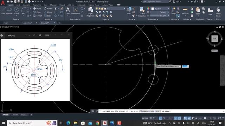Open the View ribbon tab

click(x=45, y=5)
